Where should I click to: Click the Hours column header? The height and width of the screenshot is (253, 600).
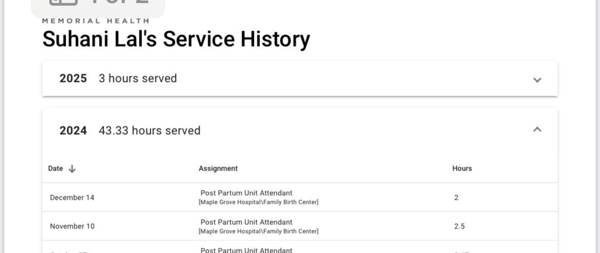[462, 168]
